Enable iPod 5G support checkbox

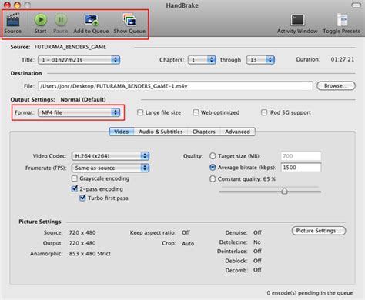pyautogui.click(x=264, y=112)
